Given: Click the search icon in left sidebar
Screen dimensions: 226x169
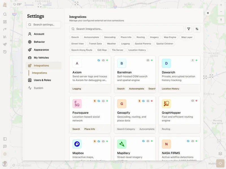Looking at the screenshot, I should [x=5, y=14].
